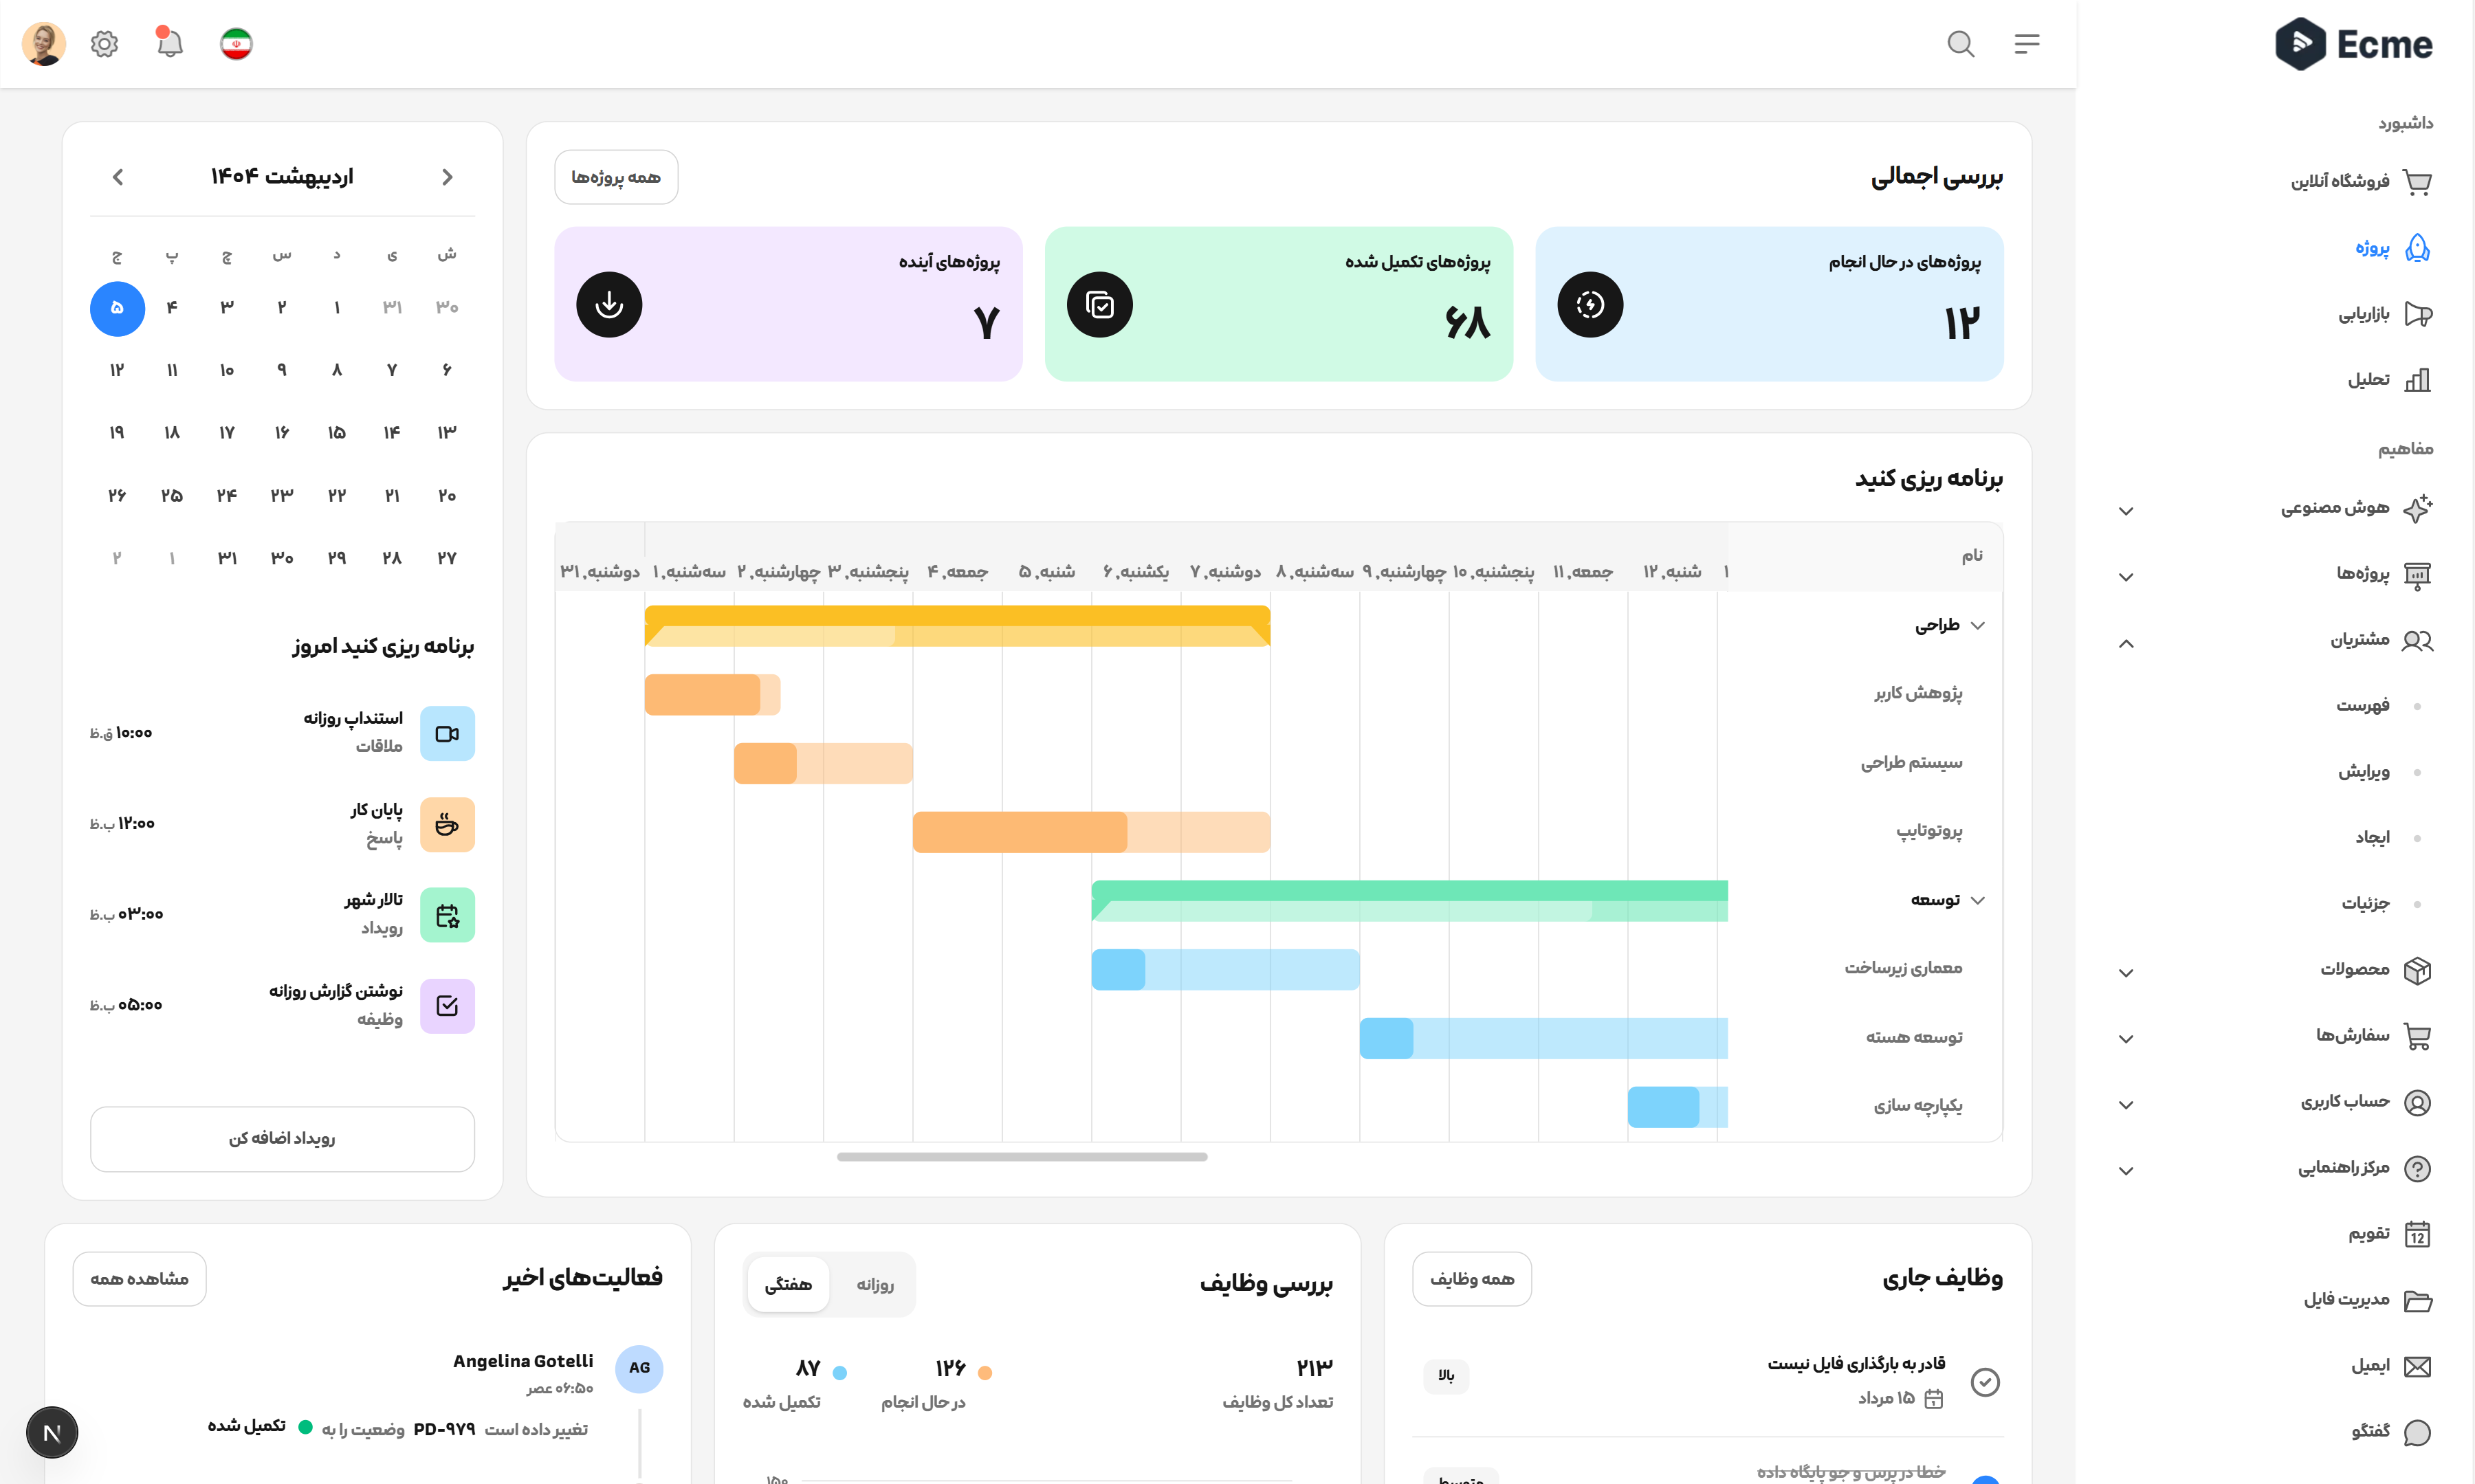Click the Add Event (رویداد اضافه کن) button
Viewport: 2475px width, 1484px height.
click(282, 1138)
